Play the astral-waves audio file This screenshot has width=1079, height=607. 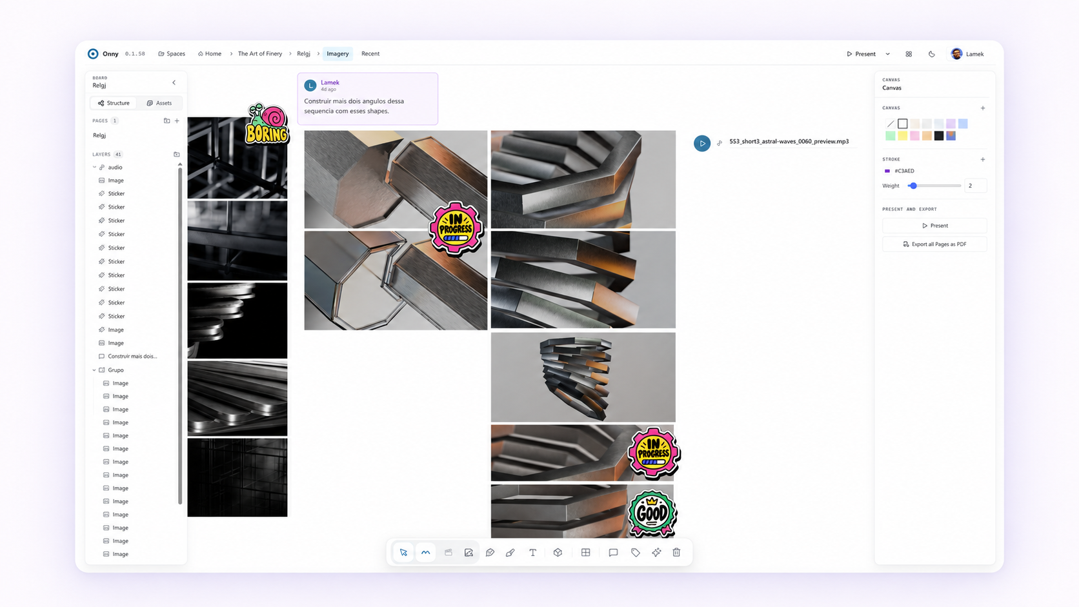(x=702, y=143)
